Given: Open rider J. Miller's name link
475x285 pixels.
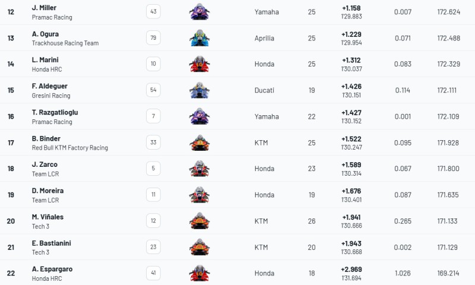Looking at the screenshot, I should click(x=44, y=8).
